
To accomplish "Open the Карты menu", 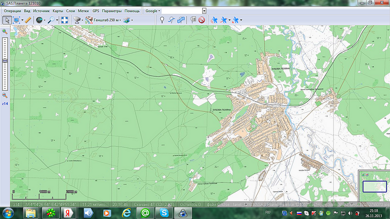I will click(x=58, y=11).
